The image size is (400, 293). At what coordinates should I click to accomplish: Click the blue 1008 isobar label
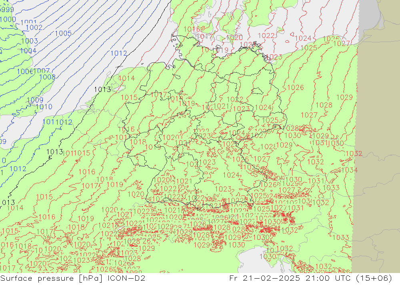(x=47, y=77)
